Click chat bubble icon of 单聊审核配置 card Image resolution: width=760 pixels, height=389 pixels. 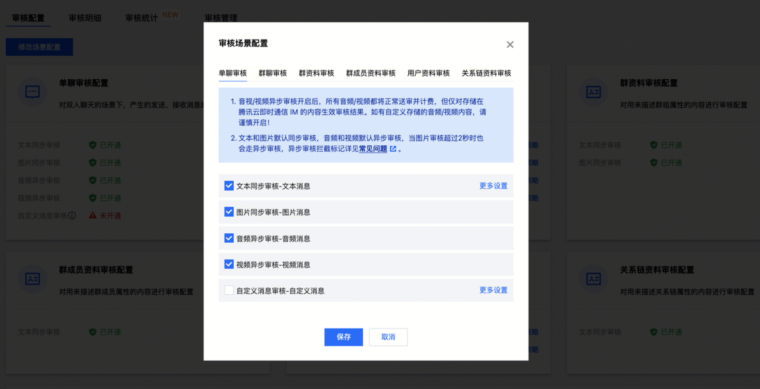32,92
